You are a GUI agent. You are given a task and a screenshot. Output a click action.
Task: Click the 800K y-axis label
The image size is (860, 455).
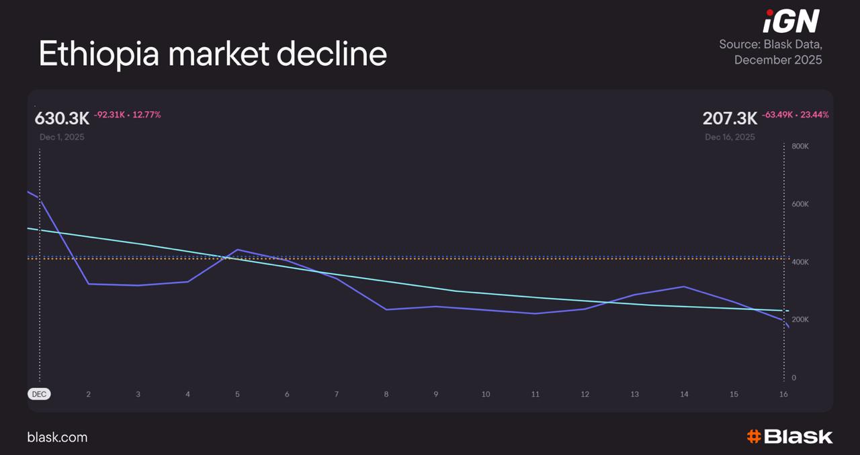point(800,146)
